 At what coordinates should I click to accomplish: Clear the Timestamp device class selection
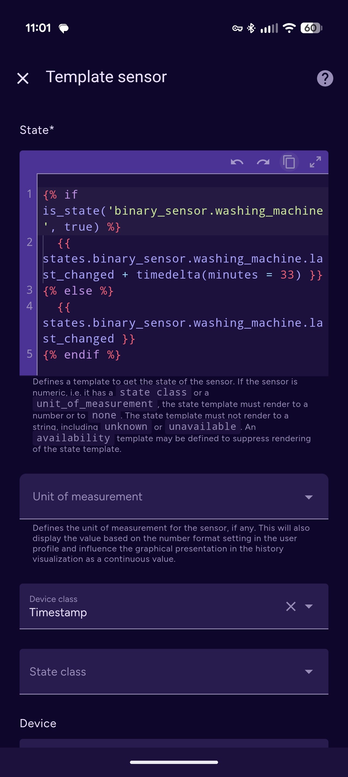pyautogui.click(x=291, y=606)
